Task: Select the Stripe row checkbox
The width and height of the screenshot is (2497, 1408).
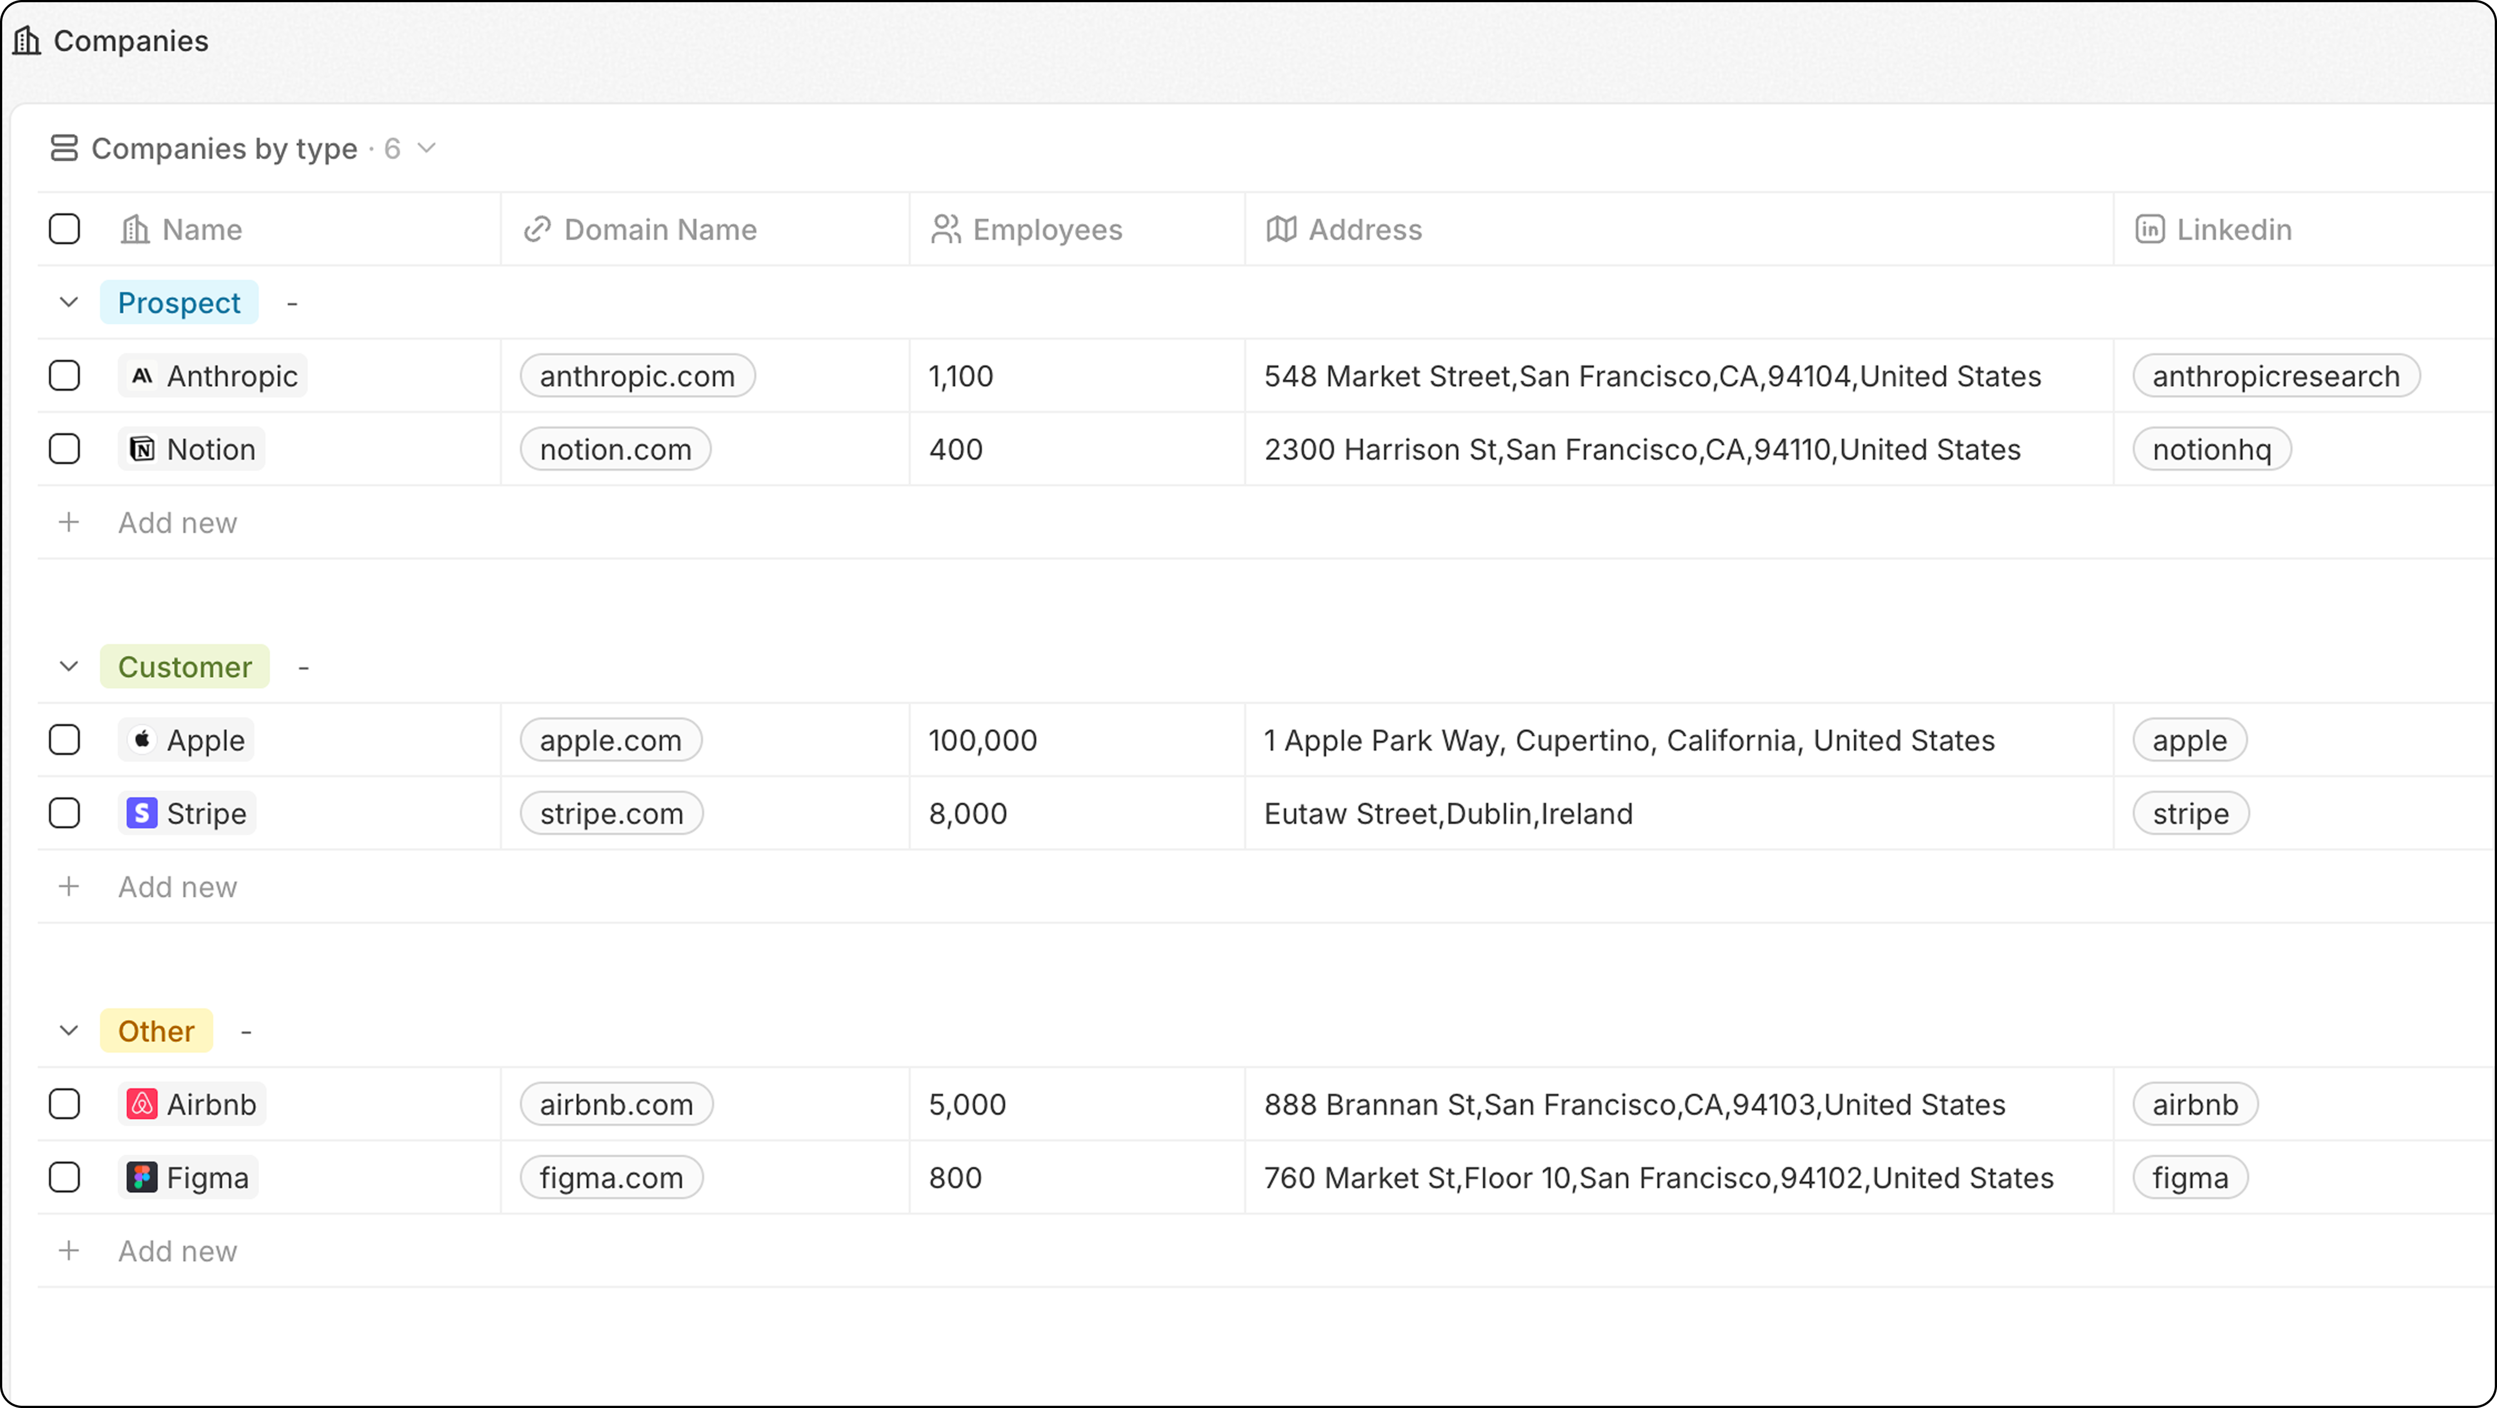Action: coord(65,814)
